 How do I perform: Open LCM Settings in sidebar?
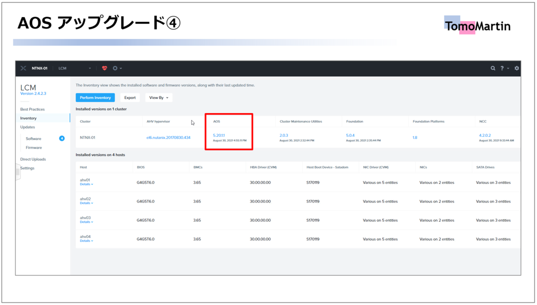click(x=27, y=168)
